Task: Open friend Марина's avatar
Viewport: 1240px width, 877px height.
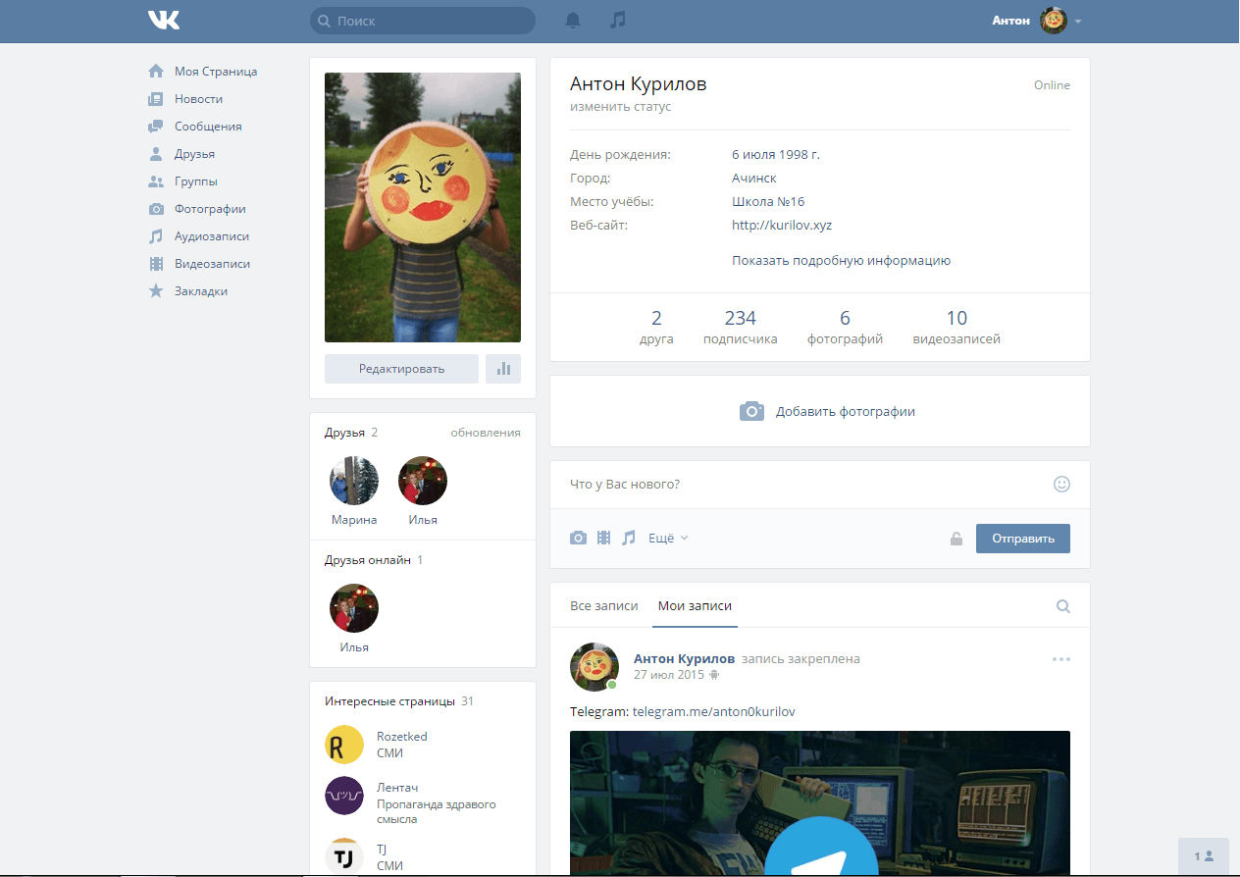Action: point(354,481)
